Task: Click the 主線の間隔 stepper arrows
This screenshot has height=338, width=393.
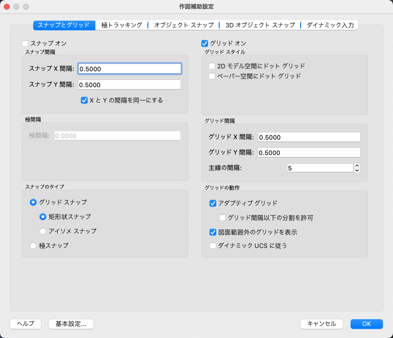Action: click(357, 168)
